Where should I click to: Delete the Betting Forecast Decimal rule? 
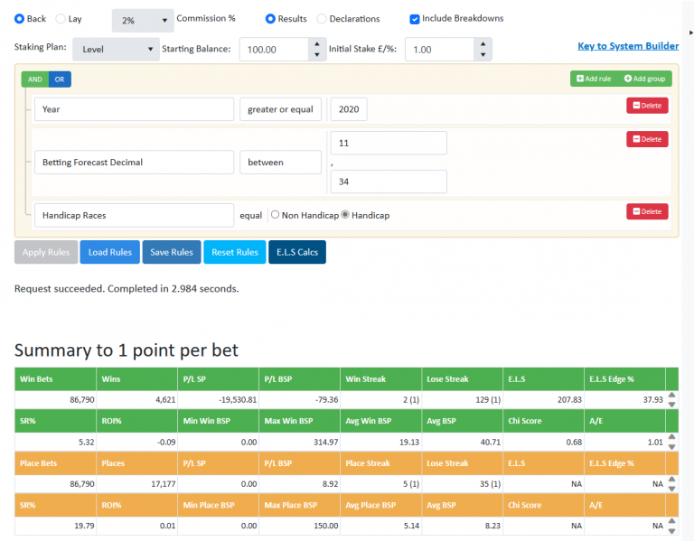[647, 139]
